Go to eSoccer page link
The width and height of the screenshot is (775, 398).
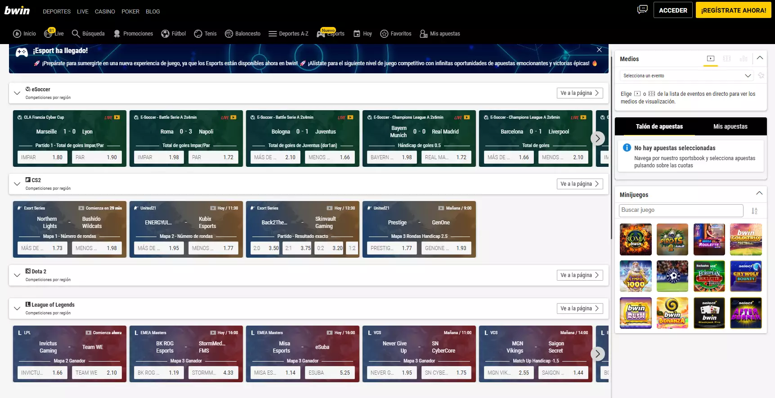coord(580,93)
